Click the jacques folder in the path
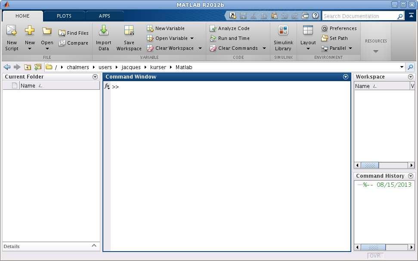The width and height of the screenshot is (418, 261). pos(131,67)
